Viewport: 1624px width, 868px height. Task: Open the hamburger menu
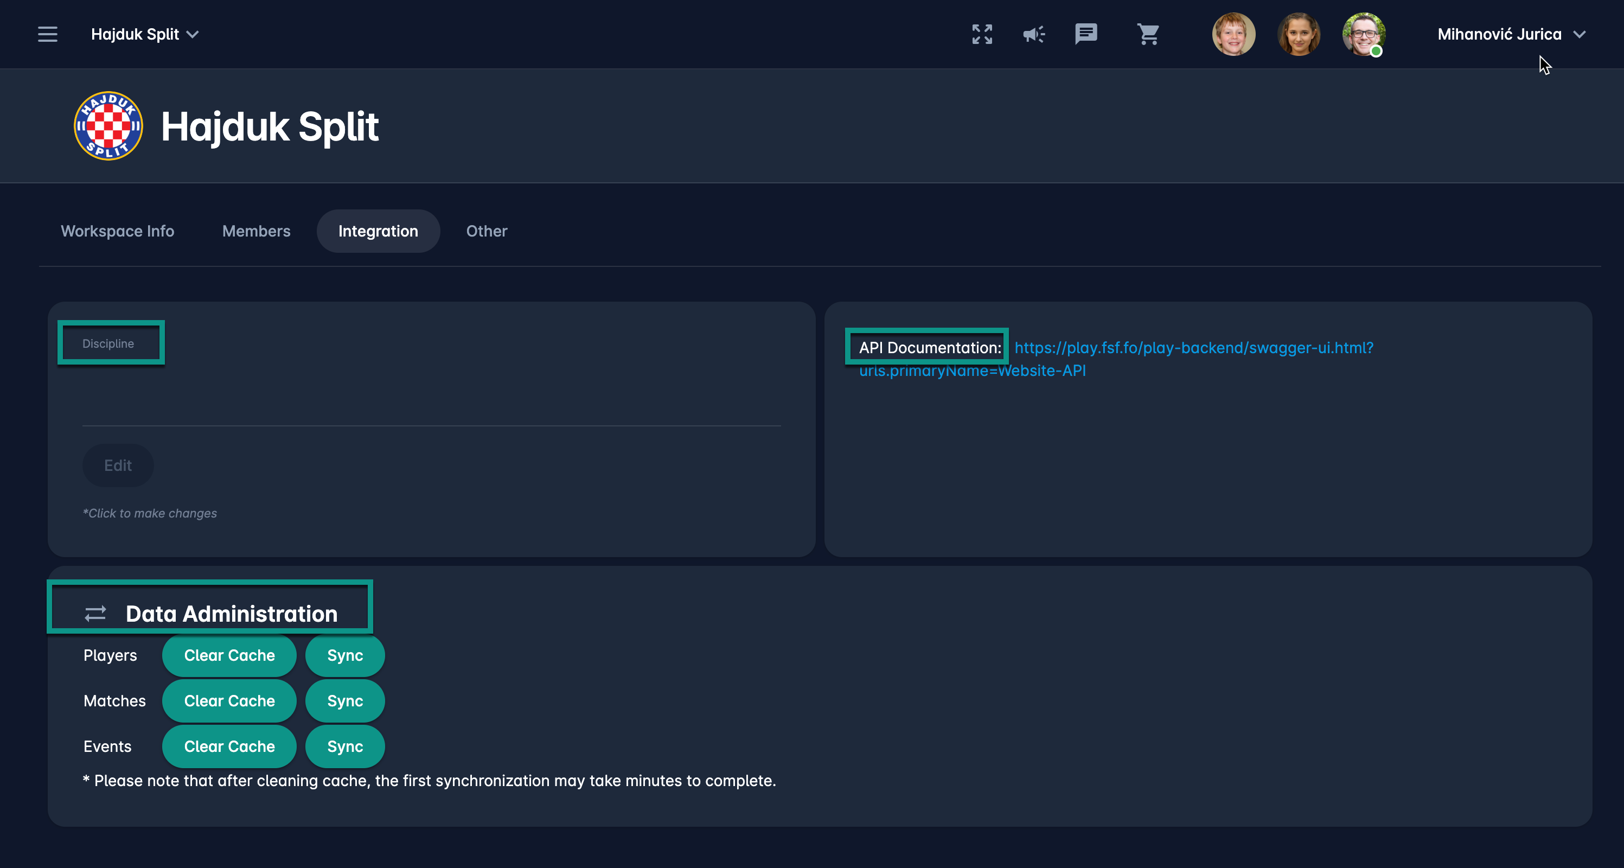pos(47,34)
